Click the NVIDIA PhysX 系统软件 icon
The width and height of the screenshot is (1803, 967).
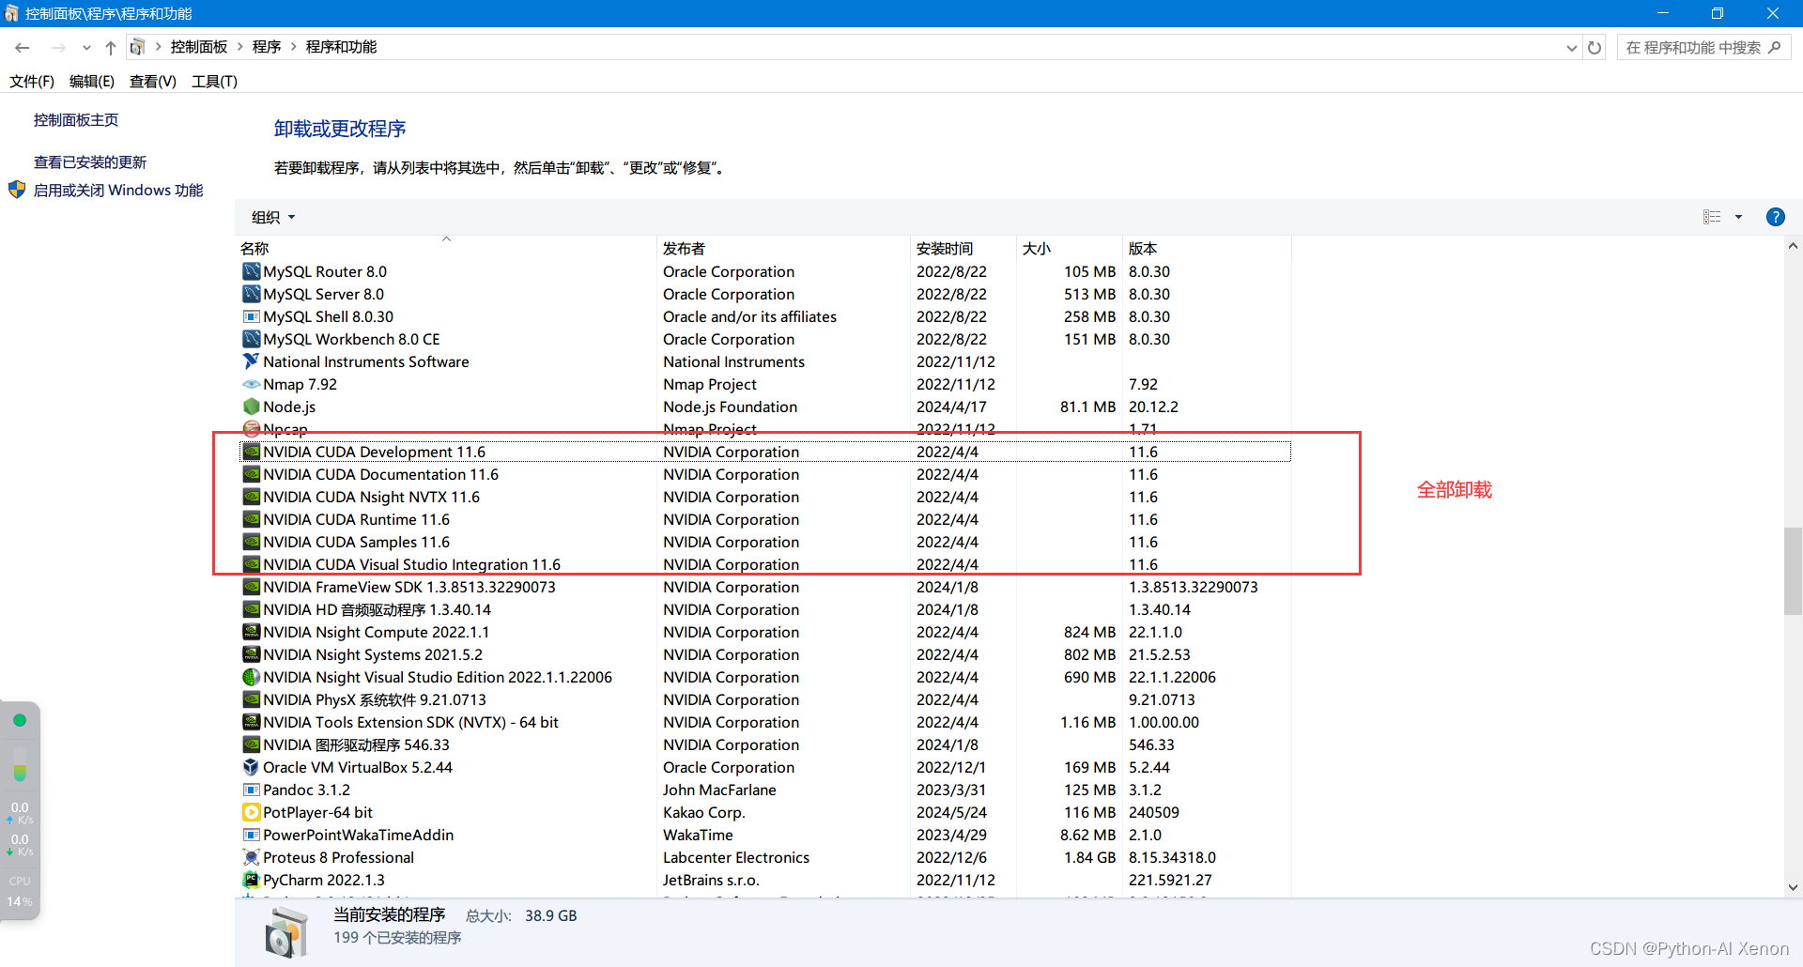(251, 699)
